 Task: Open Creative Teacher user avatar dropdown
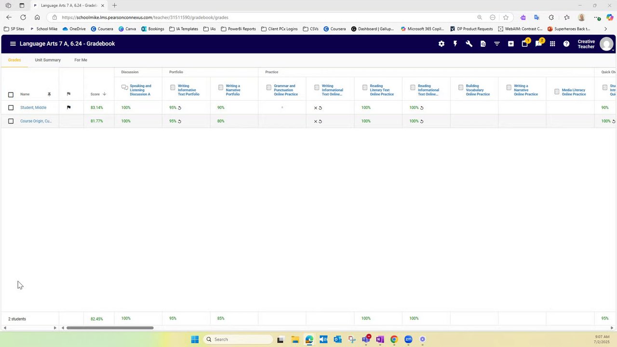[x=606, y=44]
